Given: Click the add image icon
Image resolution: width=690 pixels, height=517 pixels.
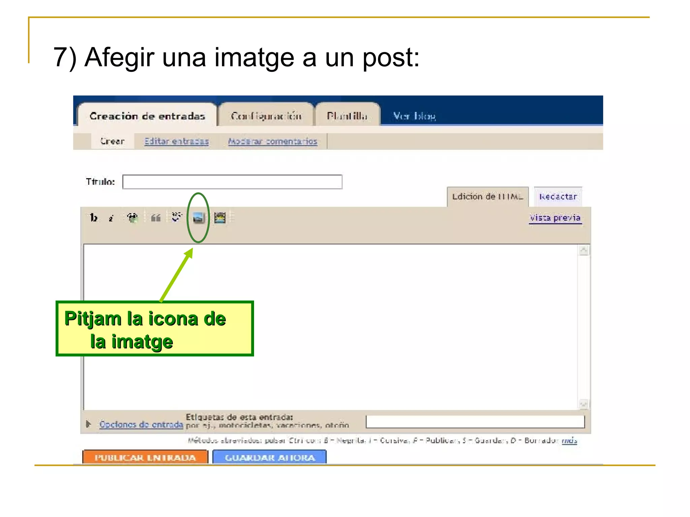Looking at the screenshot, I should click(x=198, y=218).
